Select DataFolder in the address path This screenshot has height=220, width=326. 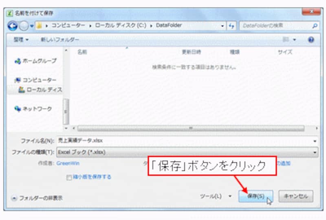169,25
